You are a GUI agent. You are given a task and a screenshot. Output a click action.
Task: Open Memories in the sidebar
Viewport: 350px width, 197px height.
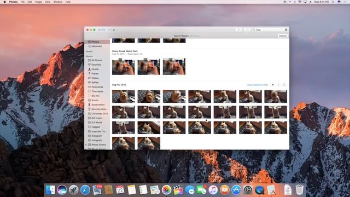coord(97,46)
